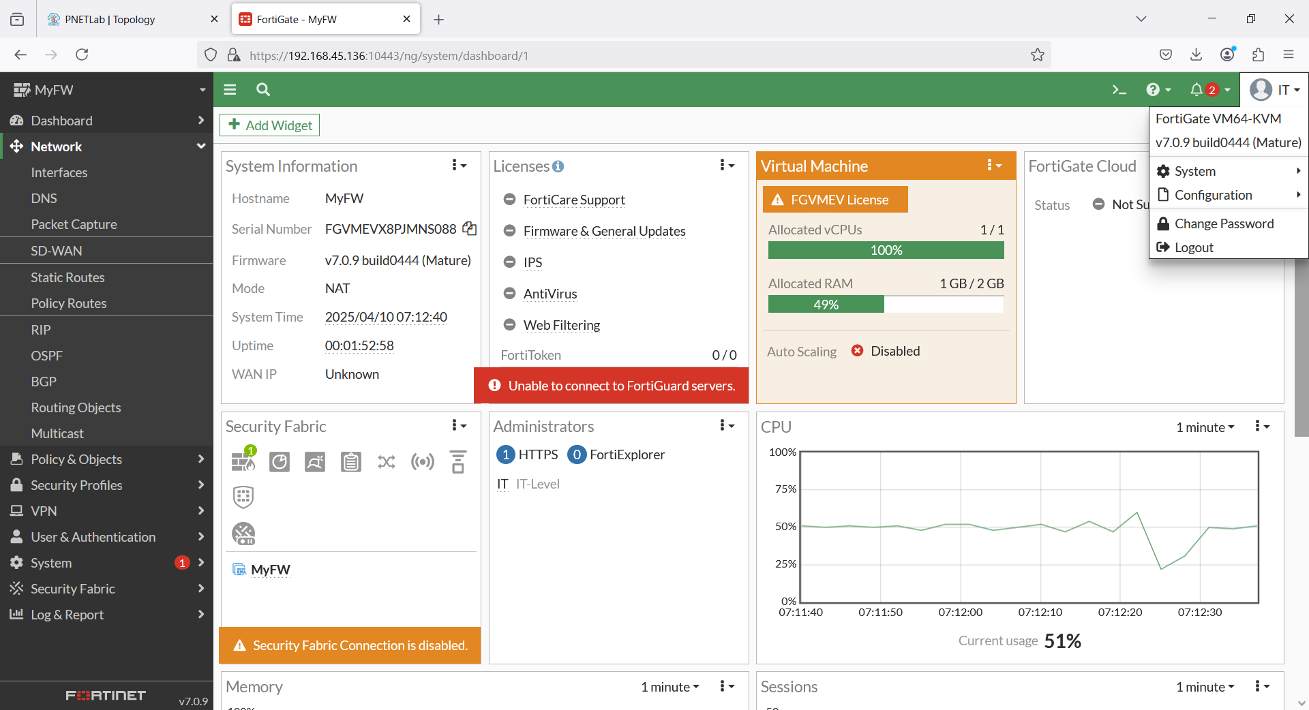Open Memory widget options menu

[x=727, y=686]
